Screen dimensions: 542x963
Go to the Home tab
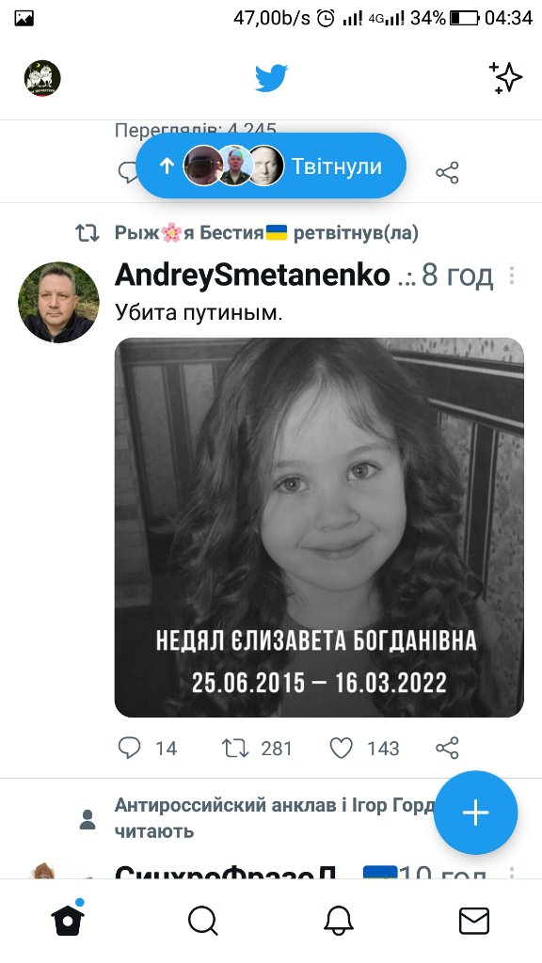68,919
